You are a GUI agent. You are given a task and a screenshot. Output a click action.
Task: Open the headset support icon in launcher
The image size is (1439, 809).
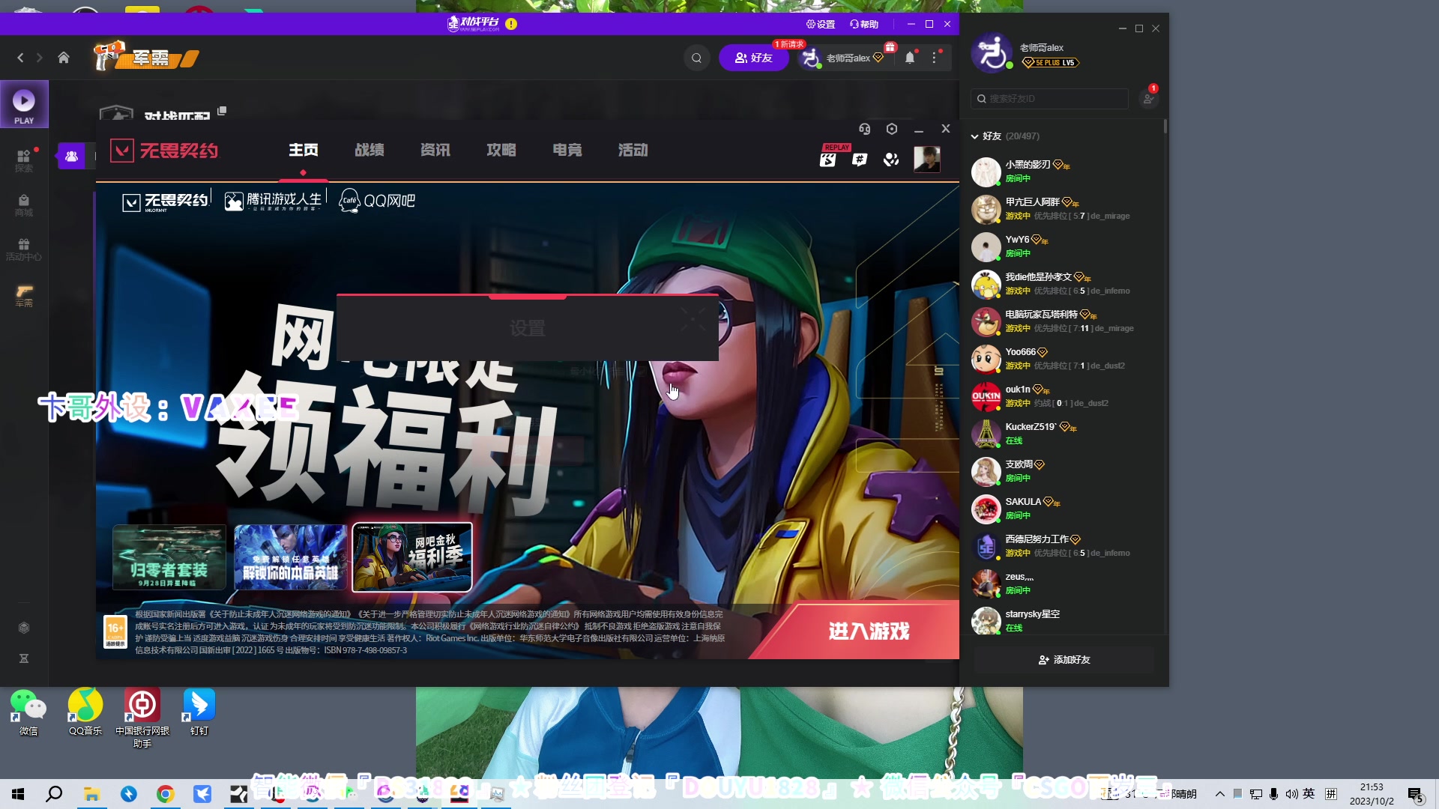point(865,129)
